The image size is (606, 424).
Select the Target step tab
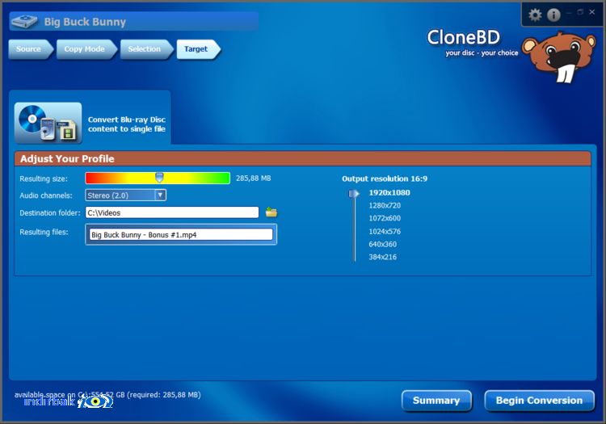tap(198, 49)
